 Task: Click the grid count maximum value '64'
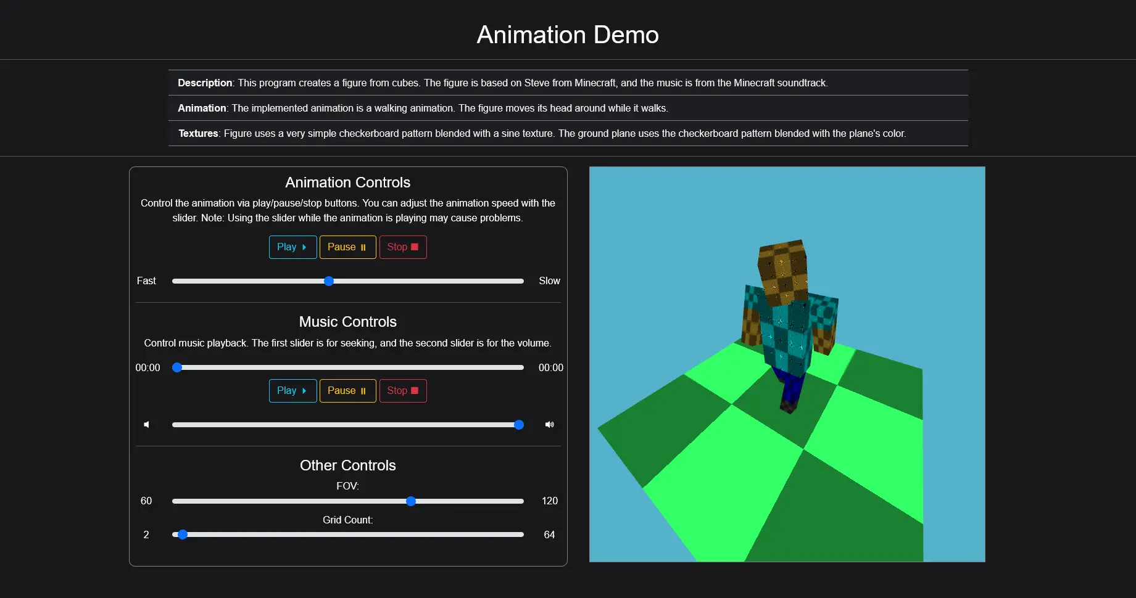(549, 535)
